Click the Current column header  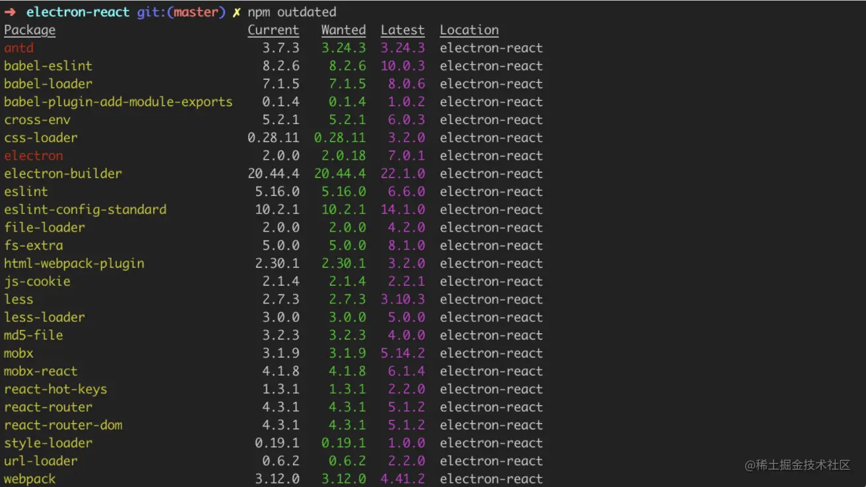coord(273,30)
